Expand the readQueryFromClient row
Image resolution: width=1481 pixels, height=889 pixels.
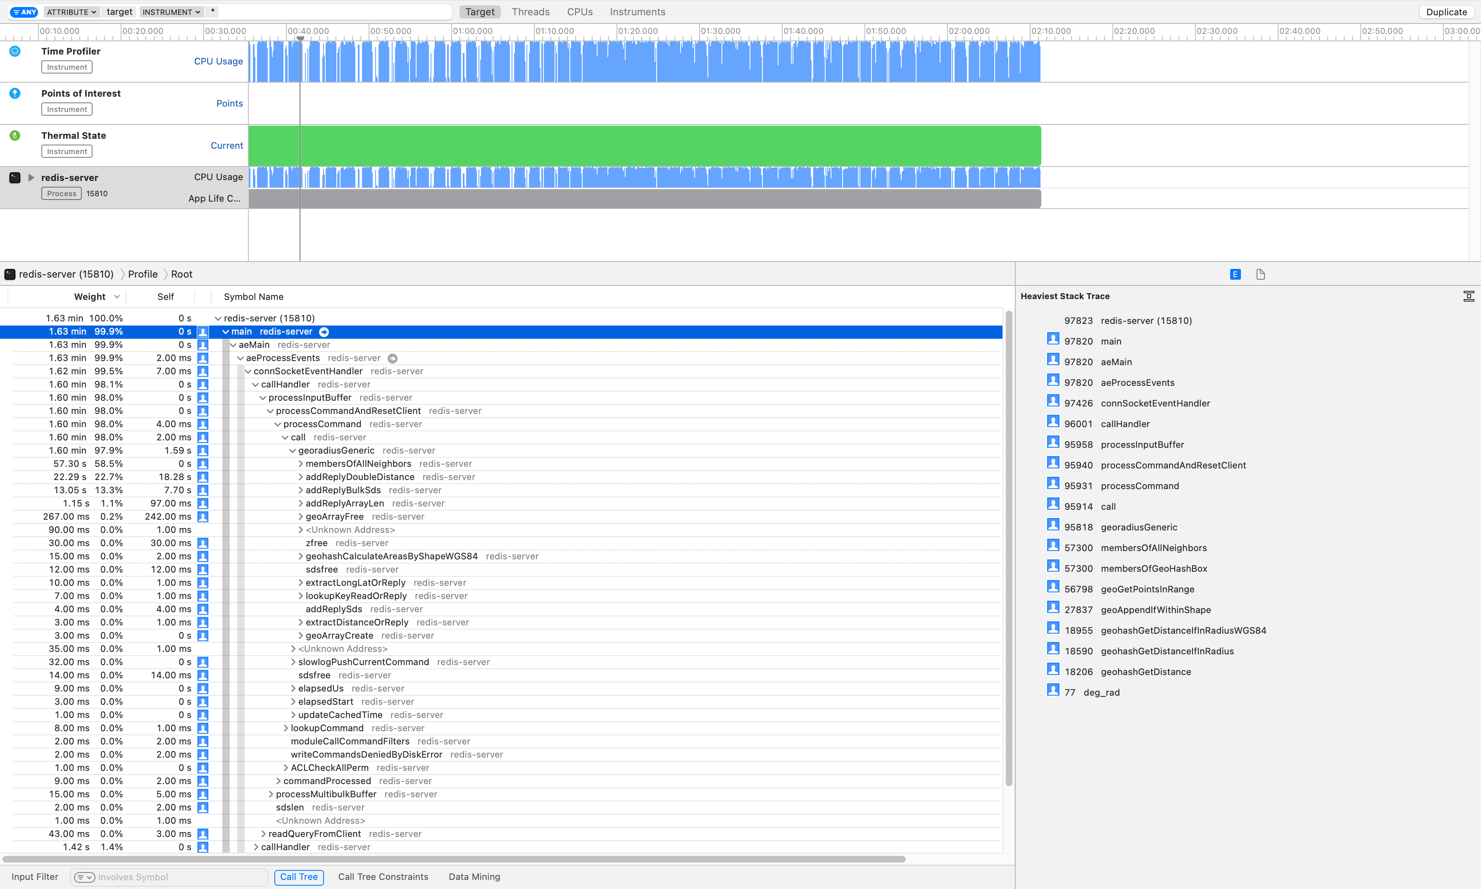(x=263, y=834)
